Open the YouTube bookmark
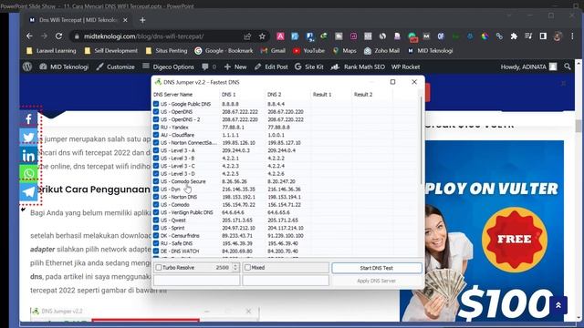This screenshot has height=328, width=584. (308, 51)
